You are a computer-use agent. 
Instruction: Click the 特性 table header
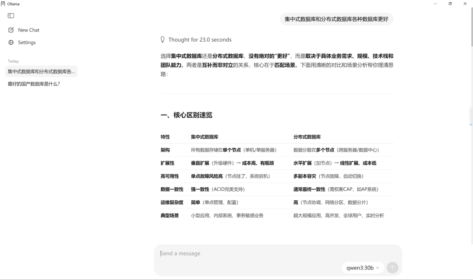pyautogui.click(x=165, y=137)
